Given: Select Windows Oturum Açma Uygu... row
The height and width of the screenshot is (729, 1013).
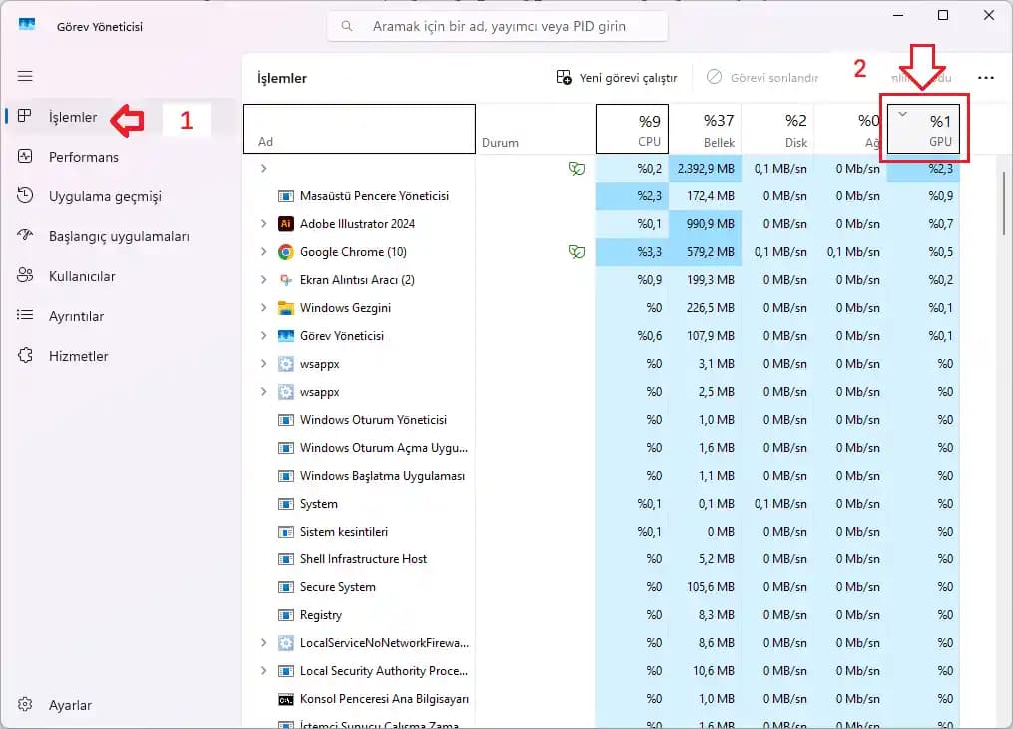Looking at the screenshot, I should [x=601, y=448].
